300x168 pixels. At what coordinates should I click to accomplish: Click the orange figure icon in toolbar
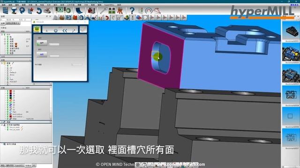point(120,10)
